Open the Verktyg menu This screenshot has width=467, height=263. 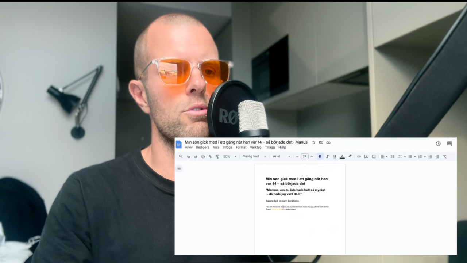pos(255,148)
